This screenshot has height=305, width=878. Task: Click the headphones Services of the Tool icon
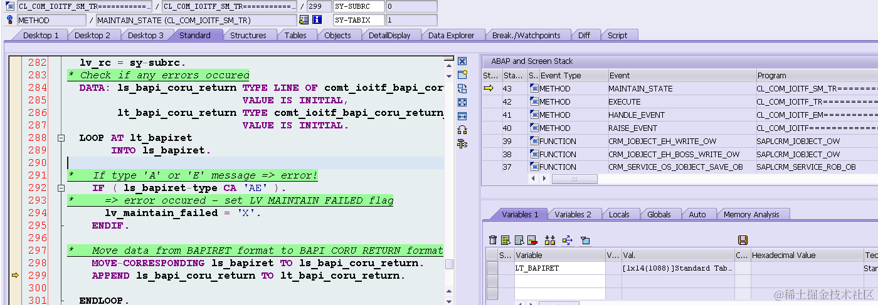(462, 130)
